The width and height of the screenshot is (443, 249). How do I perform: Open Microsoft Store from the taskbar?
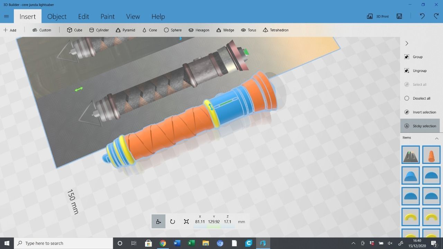coord(148,243)
